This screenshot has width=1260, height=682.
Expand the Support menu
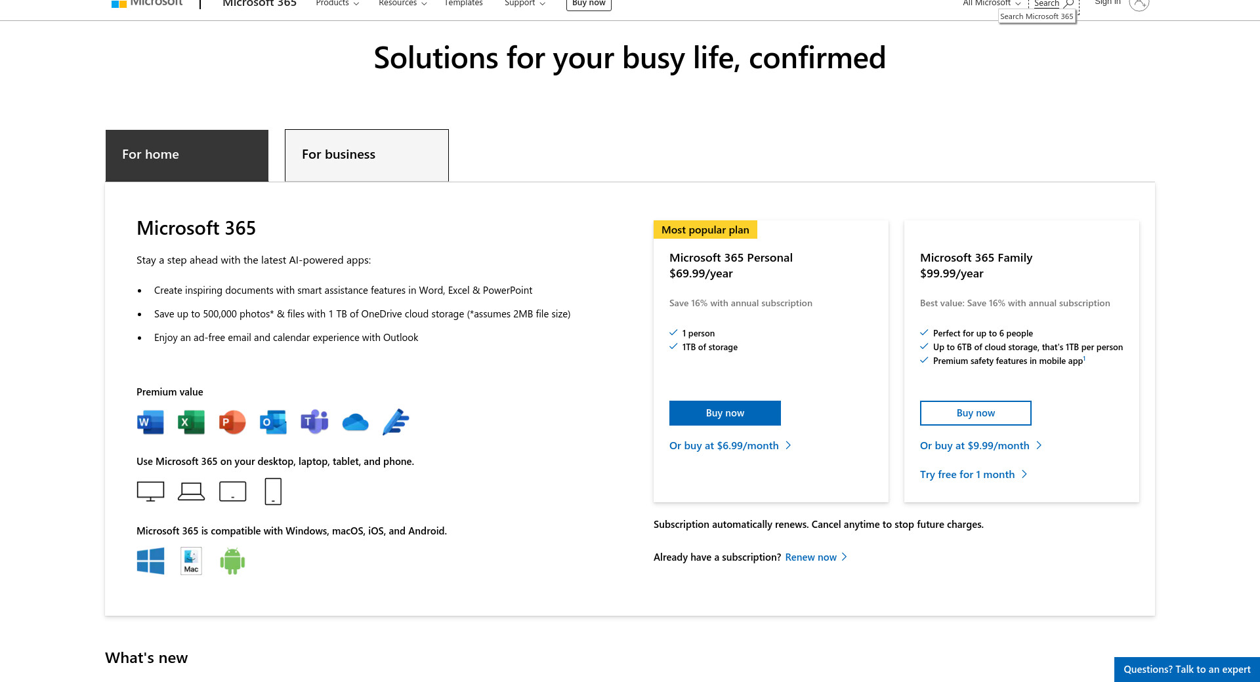tap(524, 3)
